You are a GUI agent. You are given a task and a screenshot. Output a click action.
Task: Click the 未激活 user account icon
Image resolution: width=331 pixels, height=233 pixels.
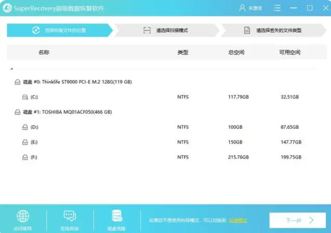[243, 8]
